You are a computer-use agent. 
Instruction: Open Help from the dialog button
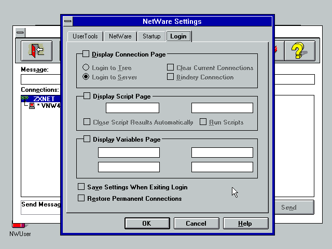[x=245, y=224]
